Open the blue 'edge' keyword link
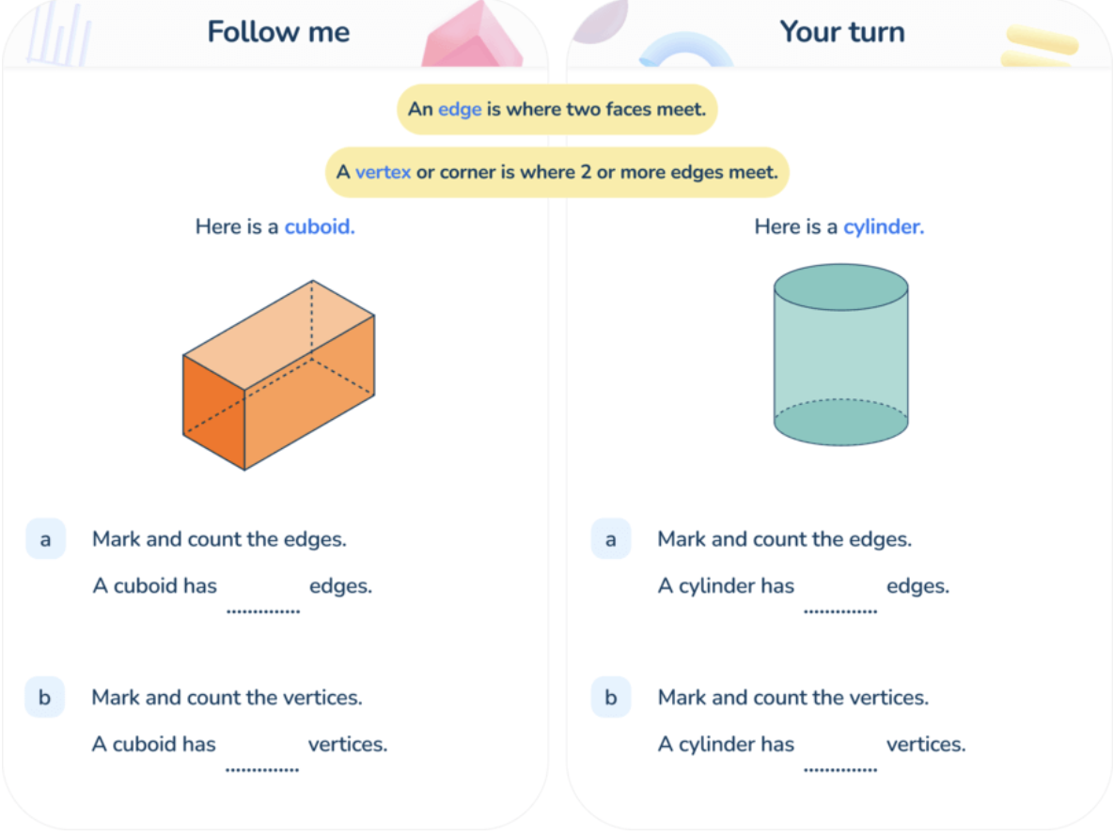 [x=460, y=109]
